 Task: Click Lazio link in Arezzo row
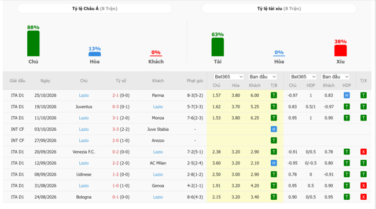[x=84, y=140]
